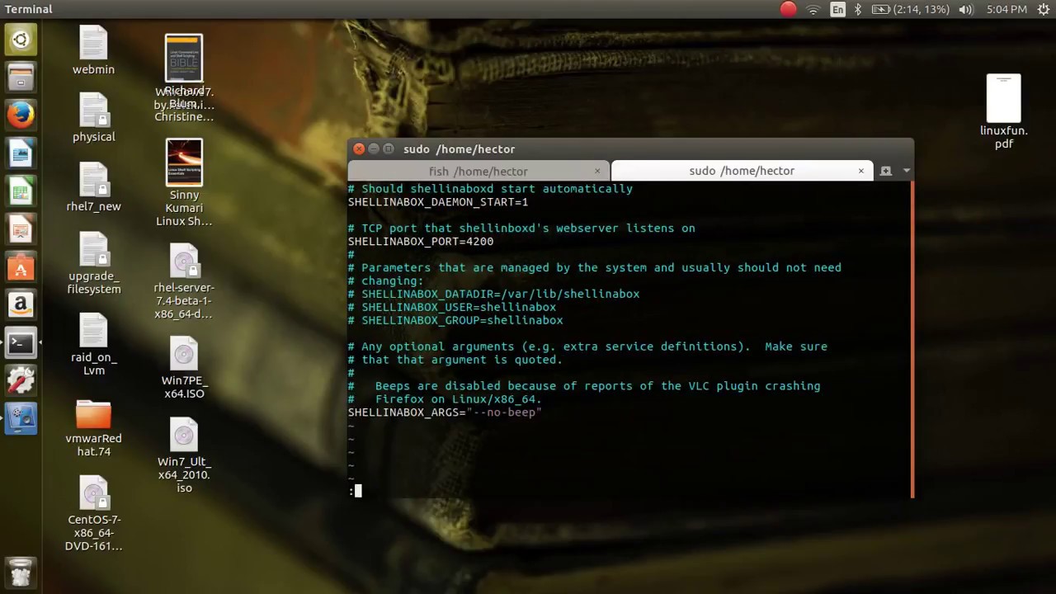Open System Settings wrench-gear icon

tap(21, 381)
